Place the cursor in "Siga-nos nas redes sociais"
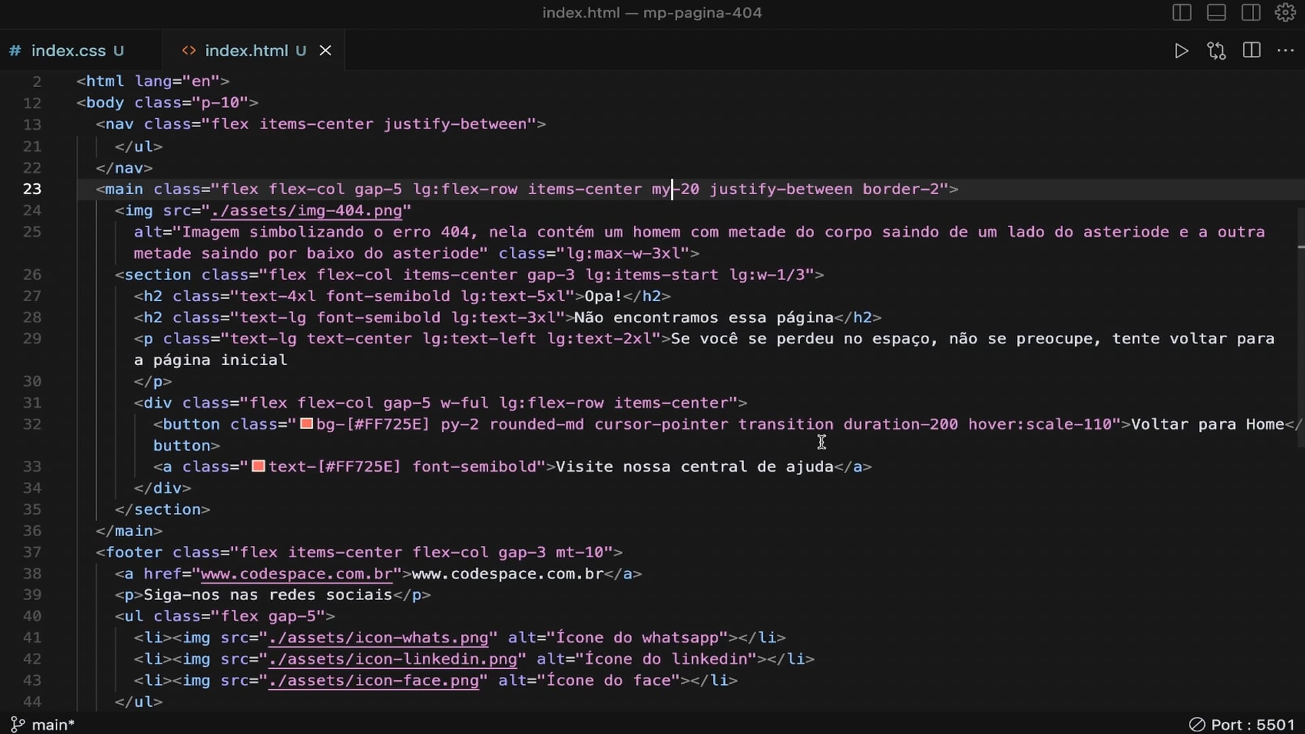 click(x=268, y=595)
